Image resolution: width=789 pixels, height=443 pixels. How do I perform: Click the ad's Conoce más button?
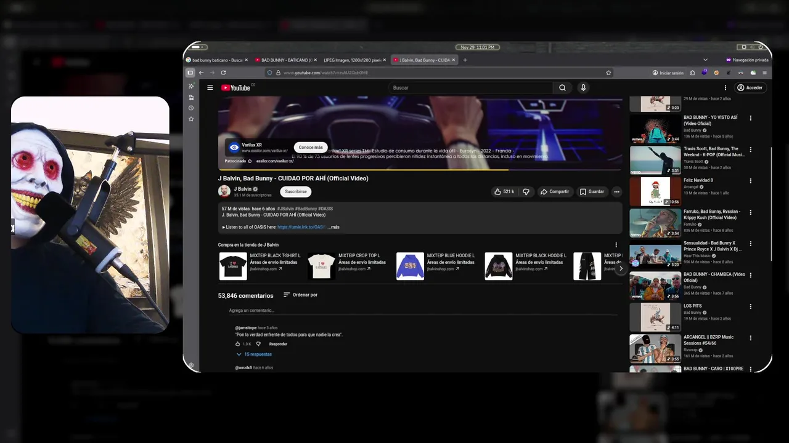click(311, 147)
